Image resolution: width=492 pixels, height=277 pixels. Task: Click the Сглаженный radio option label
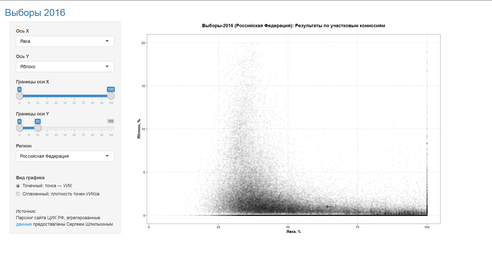pos(61,194)
